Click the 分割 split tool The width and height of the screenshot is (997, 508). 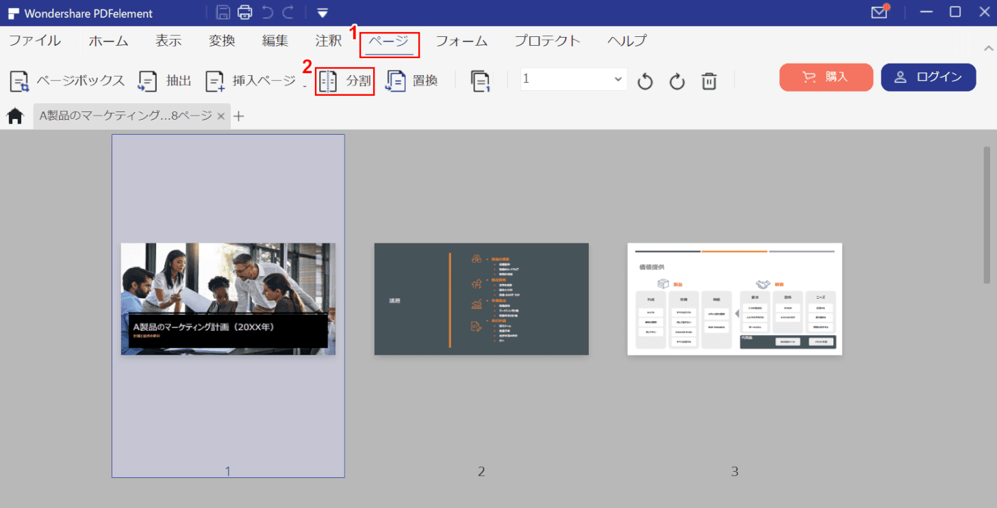[x=345, y=81]
